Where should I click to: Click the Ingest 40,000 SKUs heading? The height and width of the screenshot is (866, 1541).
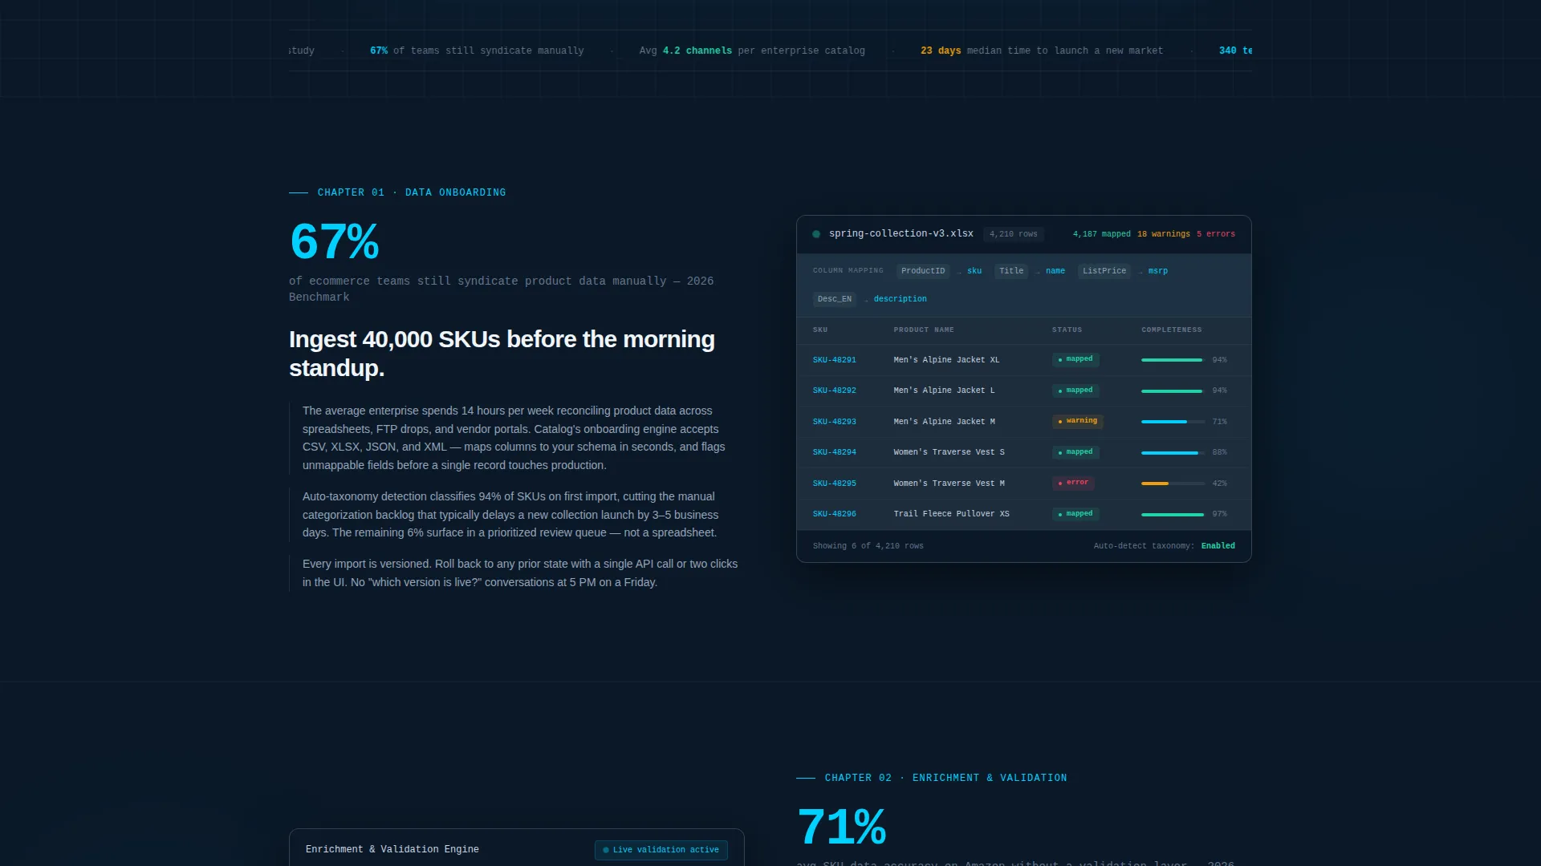pos(502,354)
